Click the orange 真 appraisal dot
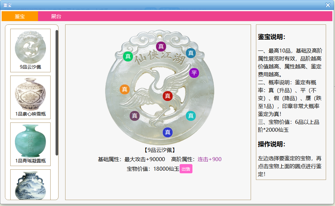The height and width of the screenshot is (206, 335). [x=125, y=89]
